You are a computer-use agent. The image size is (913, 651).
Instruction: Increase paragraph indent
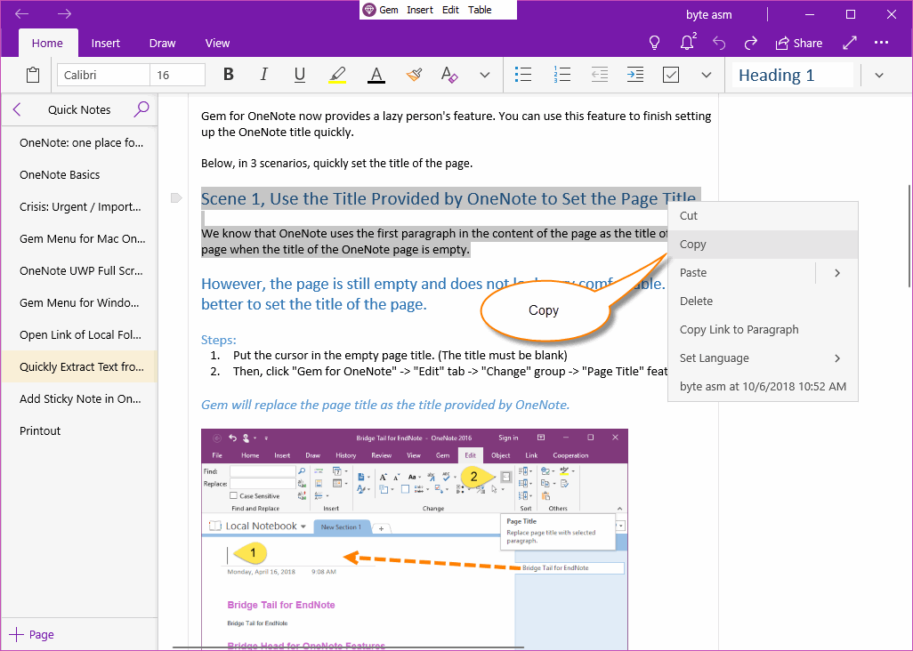(634, 75)
